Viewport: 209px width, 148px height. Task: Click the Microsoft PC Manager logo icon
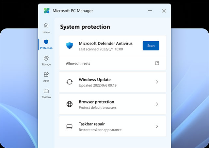[47, 11]
